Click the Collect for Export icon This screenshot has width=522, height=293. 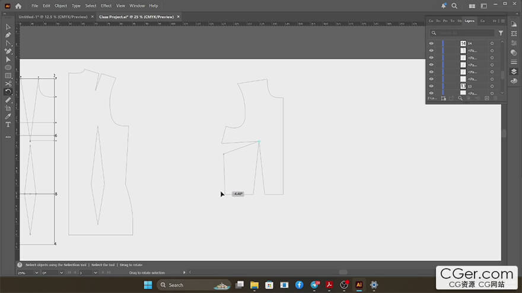(444, 98)
